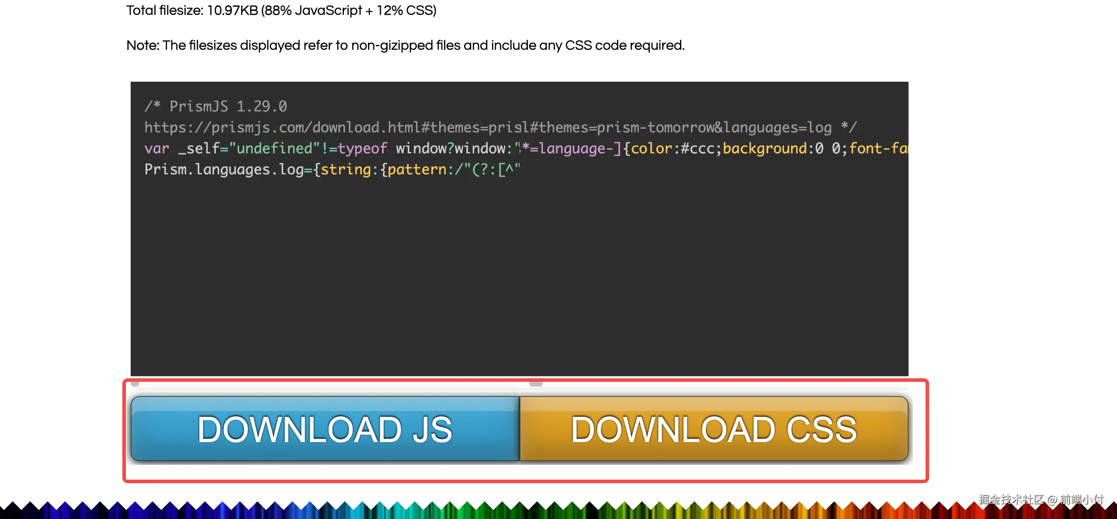Click the 'background' property in code
Screen dimensions: 1117x519
point(764,149)
